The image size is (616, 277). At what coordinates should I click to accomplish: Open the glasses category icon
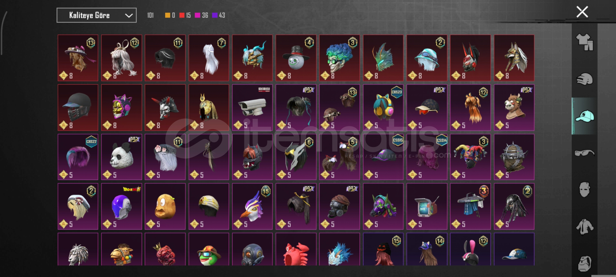pyautogui.click(x=584, y=153)
